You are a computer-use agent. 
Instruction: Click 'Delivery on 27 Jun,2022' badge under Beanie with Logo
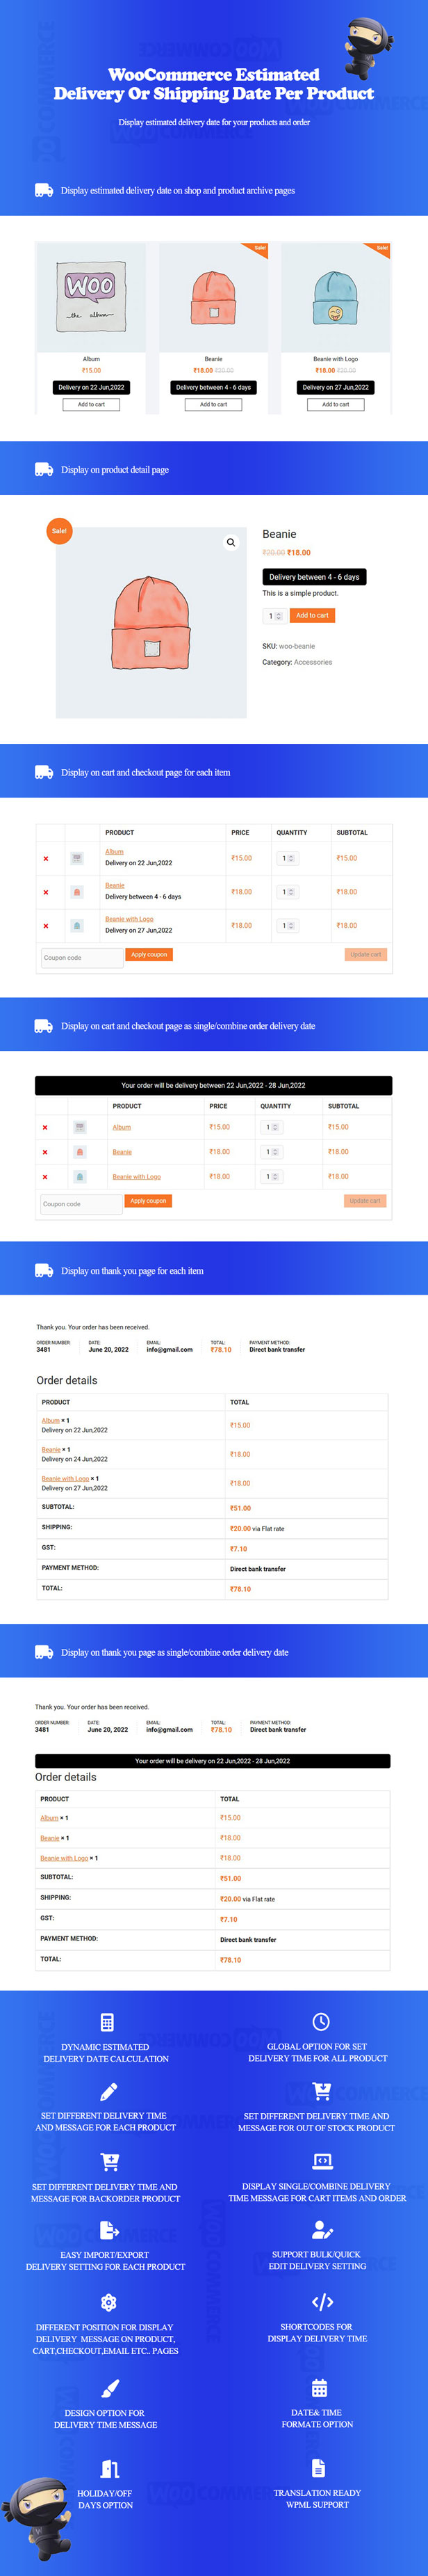335,387
